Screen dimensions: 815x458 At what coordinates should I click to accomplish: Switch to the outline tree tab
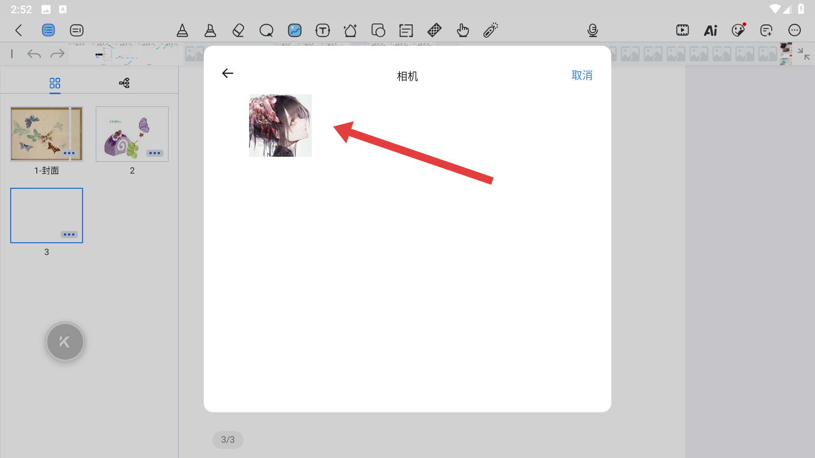point(124,83)
